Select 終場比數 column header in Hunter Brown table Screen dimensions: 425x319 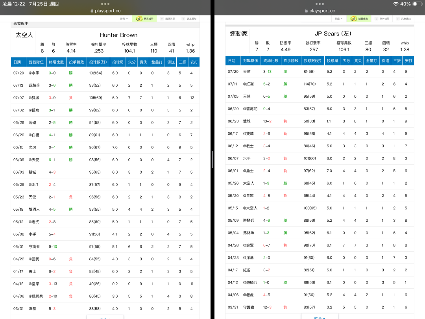coord(56,62)
